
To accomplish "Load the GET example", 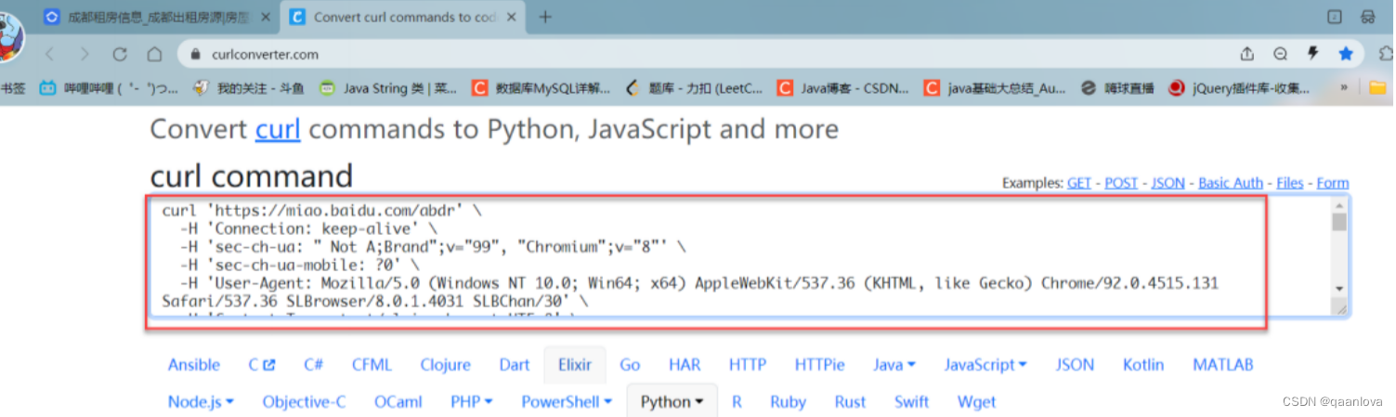I will pos(1079,183).
